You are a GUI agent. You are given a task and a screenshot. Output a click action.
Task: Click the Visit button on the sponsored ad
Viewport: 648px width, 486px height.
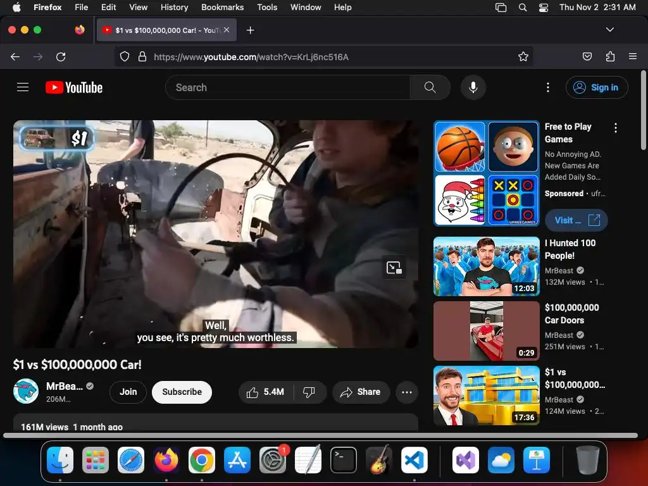[576, 220]
